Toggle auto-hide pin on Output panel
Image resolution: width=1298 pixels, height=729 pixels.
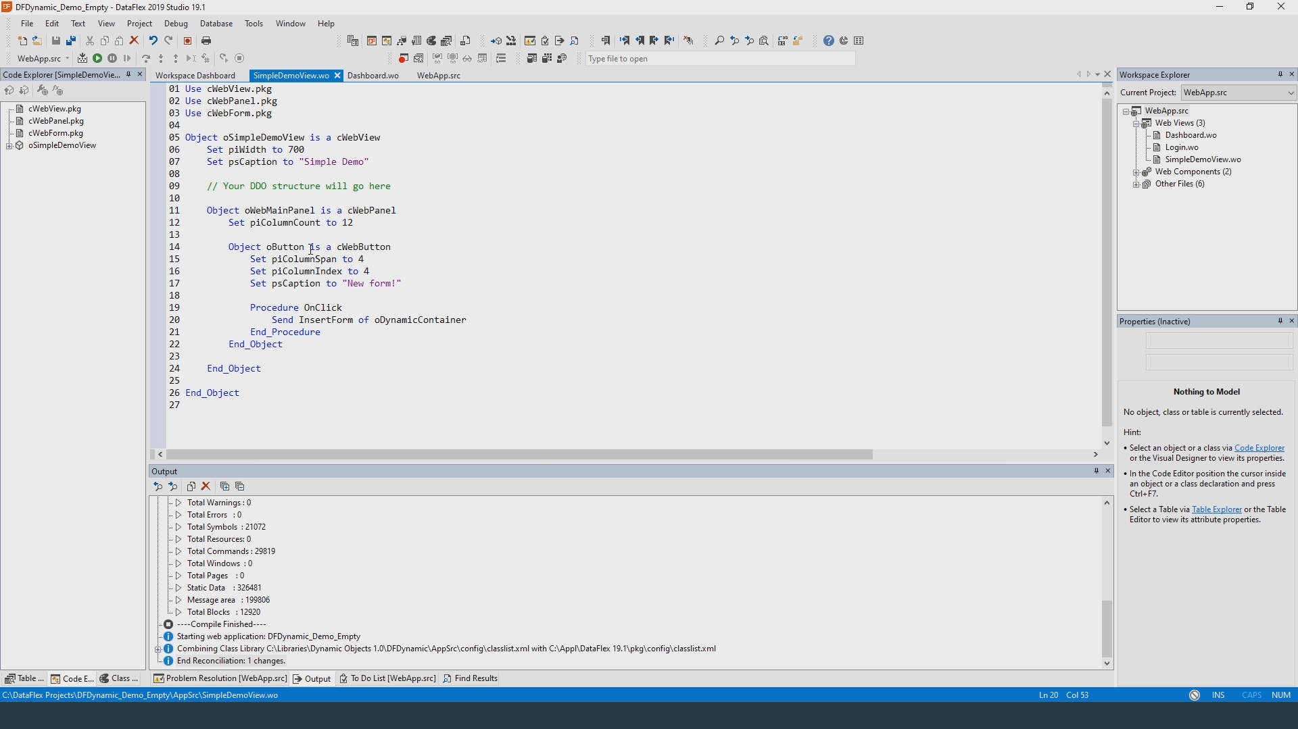(1096, 471)
